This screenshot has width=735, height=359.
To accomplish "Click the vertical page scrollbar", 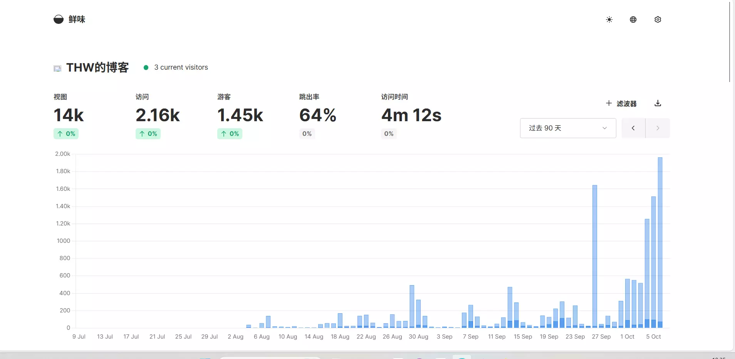I will [x=730, y=42].
